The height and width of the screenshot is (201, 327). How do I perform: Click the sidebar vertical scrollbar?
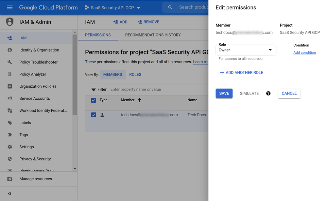(75, 75)
